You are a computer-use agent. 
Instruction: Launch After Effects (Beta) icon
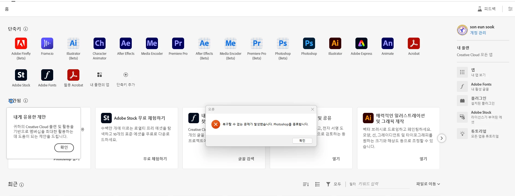click(204, 43)
